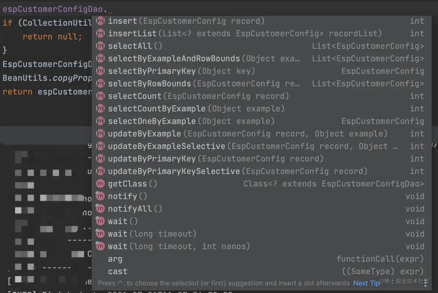Click the method icon beside selectByExampleAndRowBounds

point(100,59)
